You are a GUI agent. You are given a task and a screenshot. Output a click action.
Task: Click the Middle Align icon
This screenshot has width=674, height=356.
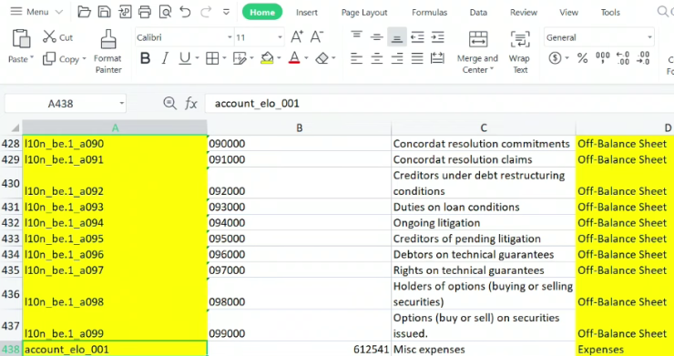376,36
